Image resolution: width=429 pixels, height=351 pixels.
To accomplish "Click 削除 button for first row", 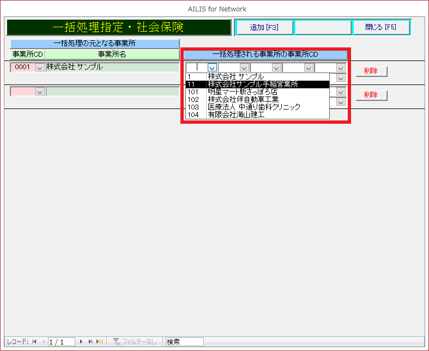I will 371,71.
